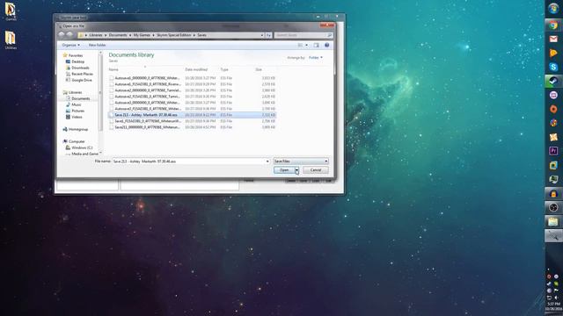Screen dimensions: 563x316
Task: Open OBS Studio icon in taskbar
Action: (x=553, y=207)
